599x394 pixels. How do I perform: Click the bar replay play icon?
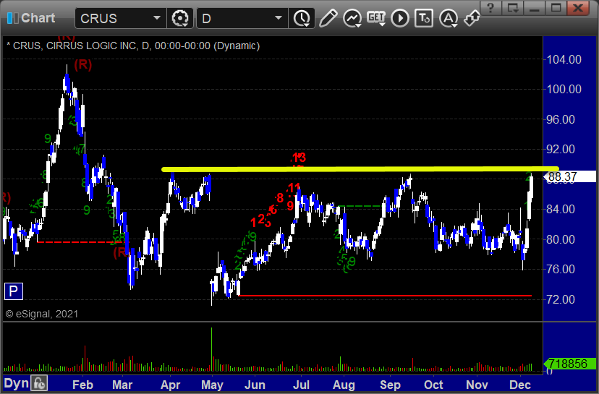click(x=400, y=18)
